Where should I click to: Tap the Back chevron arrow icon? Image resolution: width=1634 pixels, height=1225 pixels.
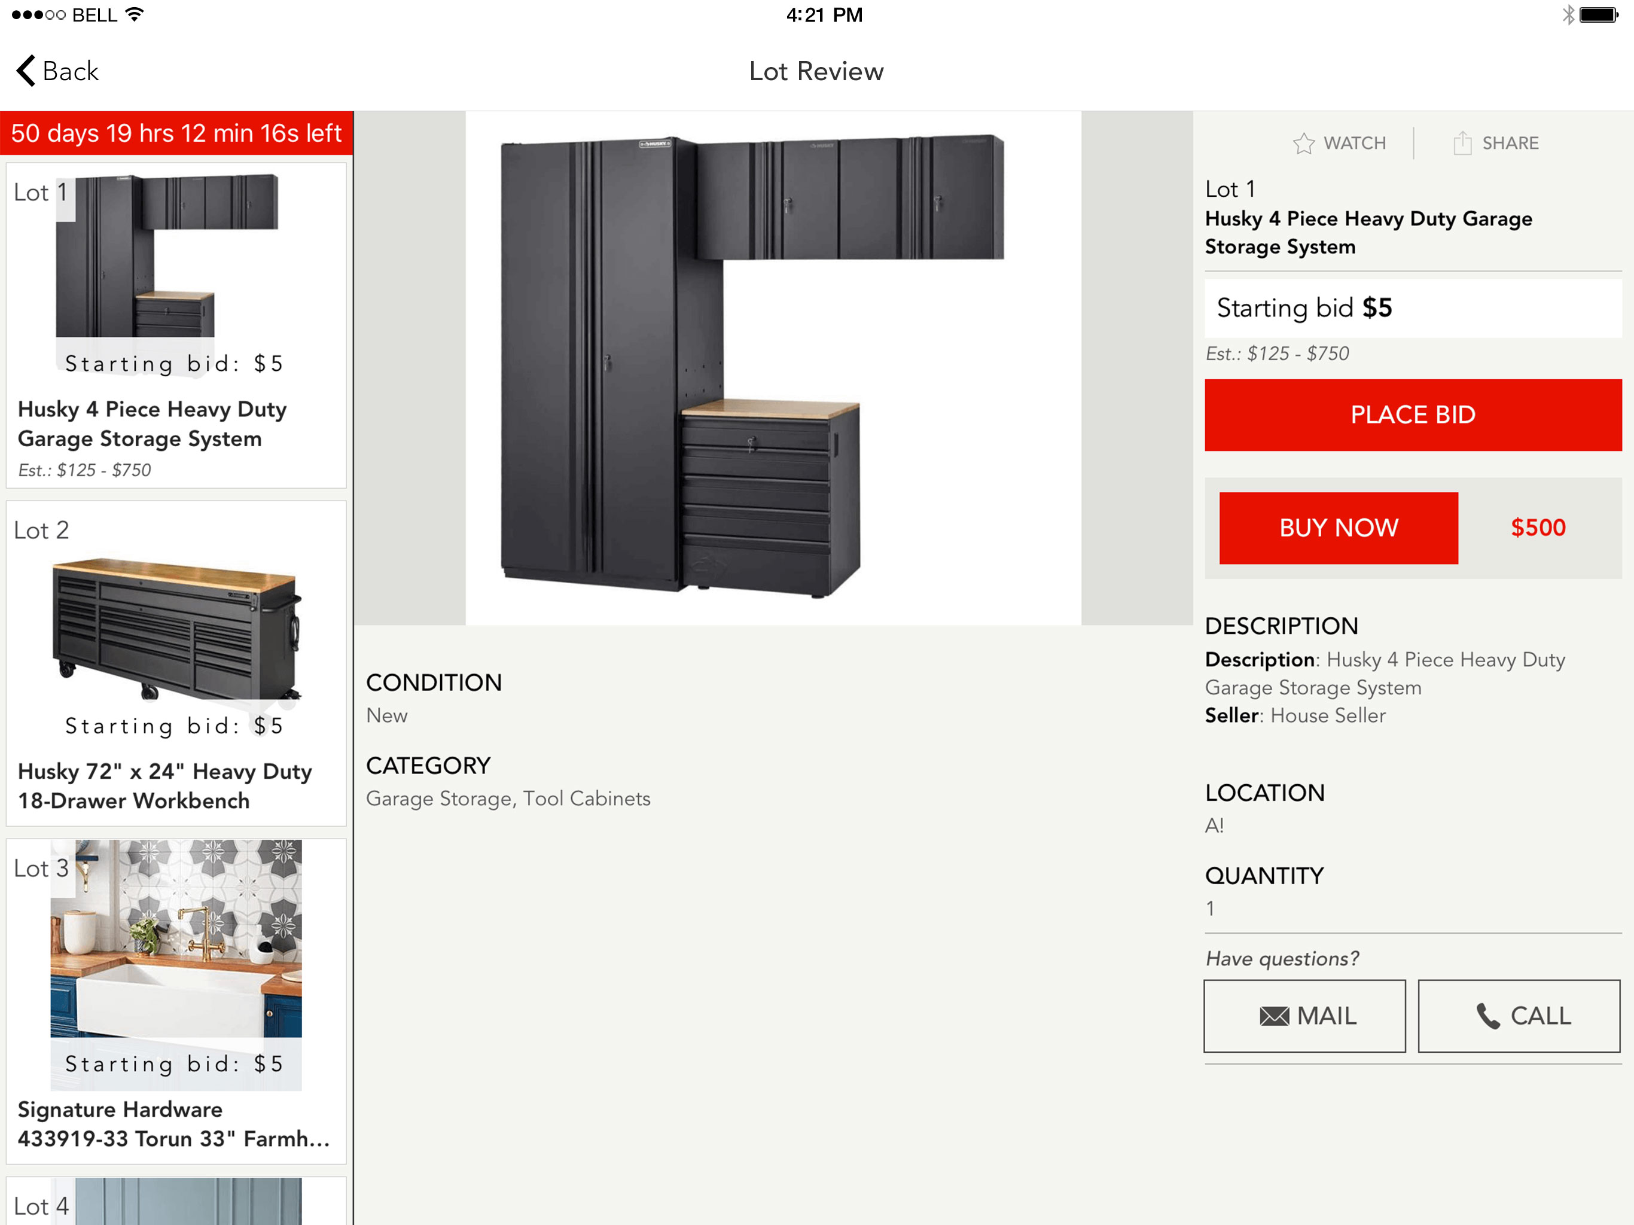pyautogui.click(x=26, y=71)
